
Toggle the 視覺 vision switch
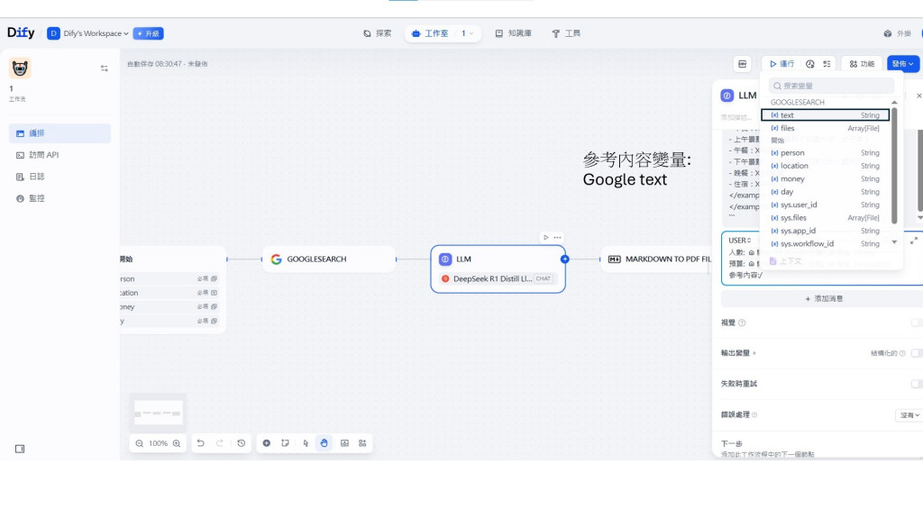(917, 323)
